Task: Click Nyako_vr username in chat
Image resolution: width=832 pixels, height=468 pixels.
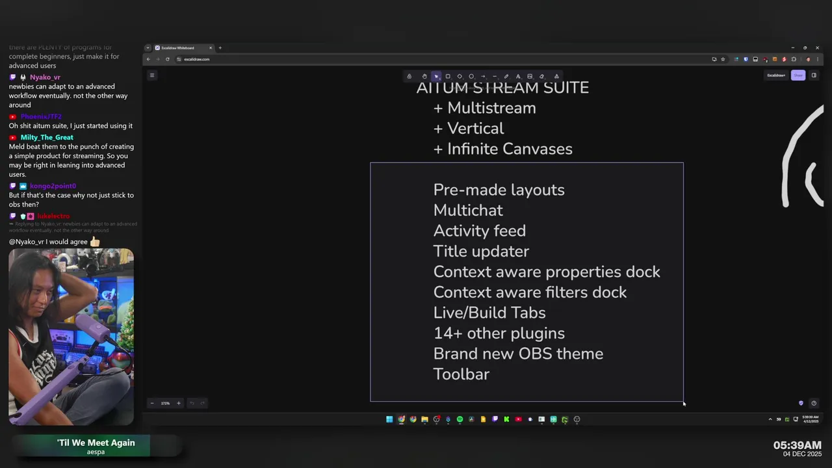Action: pyautogui.click(x=45, y=77)
